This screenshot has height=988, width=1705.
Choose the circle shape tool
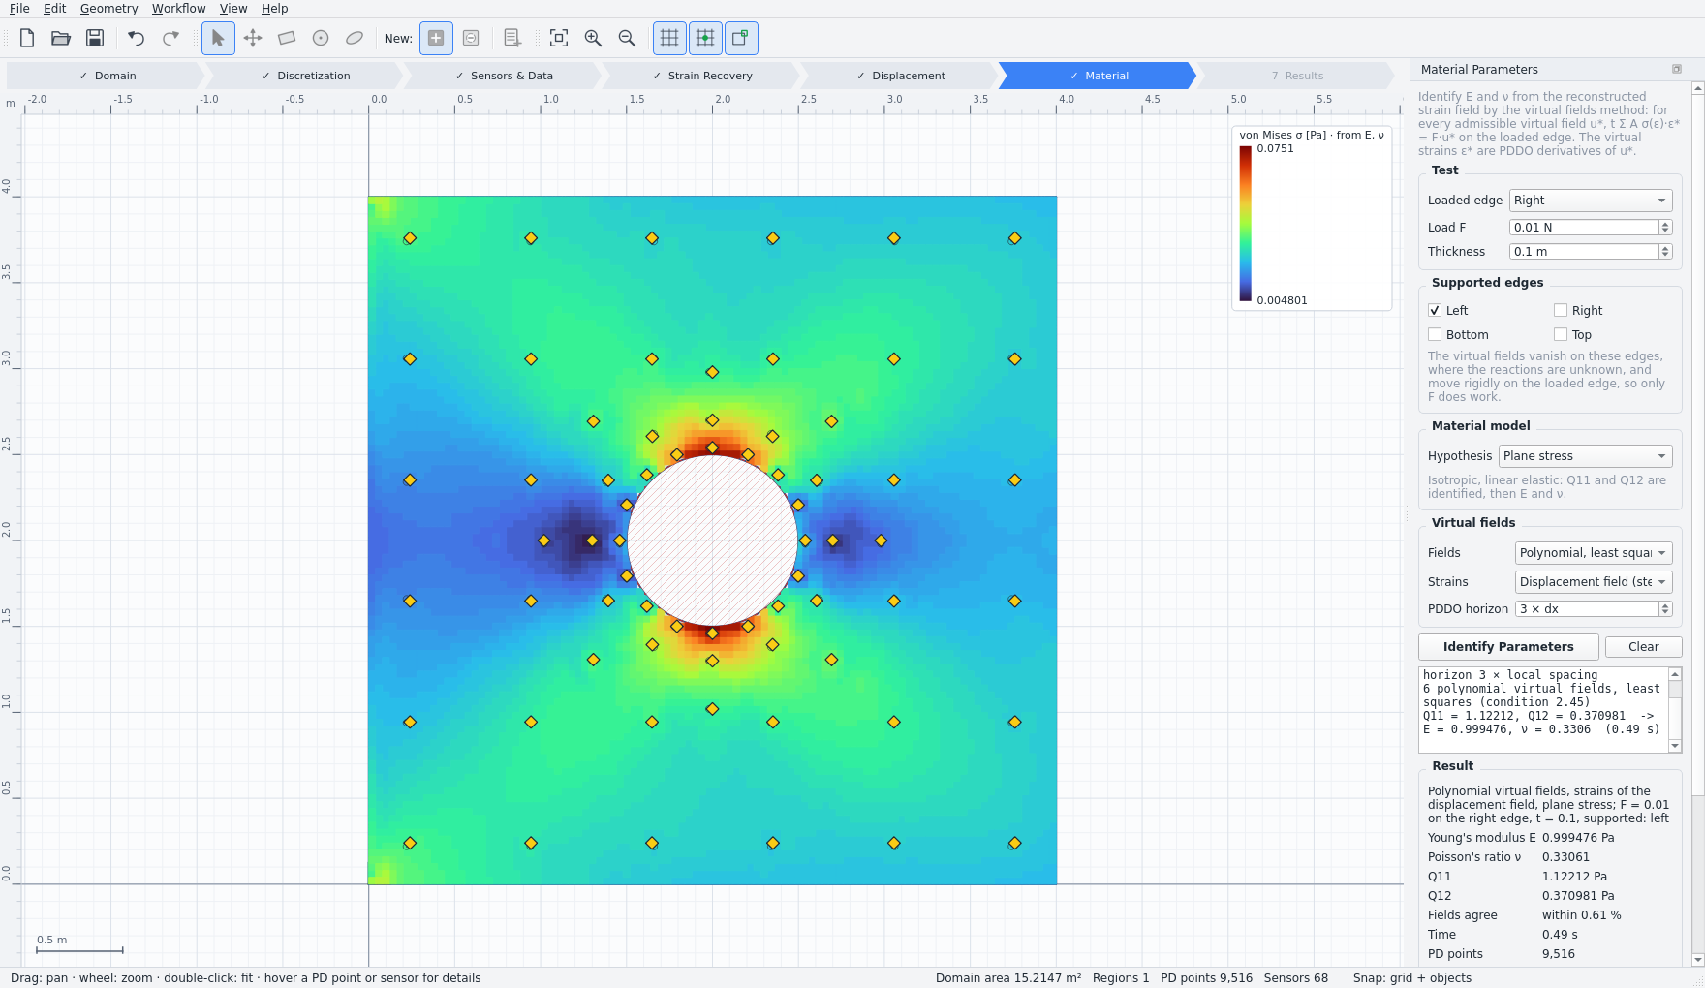(321, 38)
